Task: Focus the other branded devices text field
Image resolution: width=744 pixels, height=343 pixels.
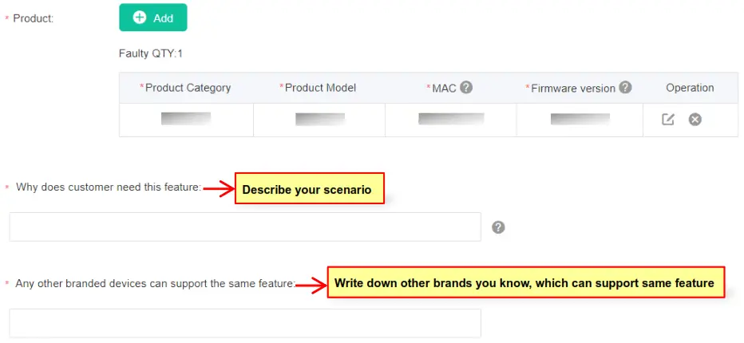Action: (245, 323)
